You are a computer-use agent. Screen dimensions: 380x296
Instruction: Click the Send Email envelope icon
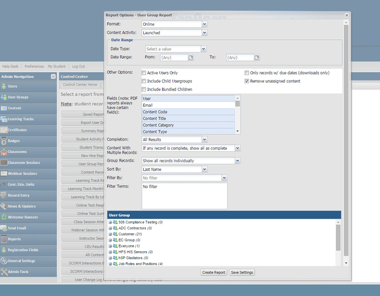coord(4,228)
